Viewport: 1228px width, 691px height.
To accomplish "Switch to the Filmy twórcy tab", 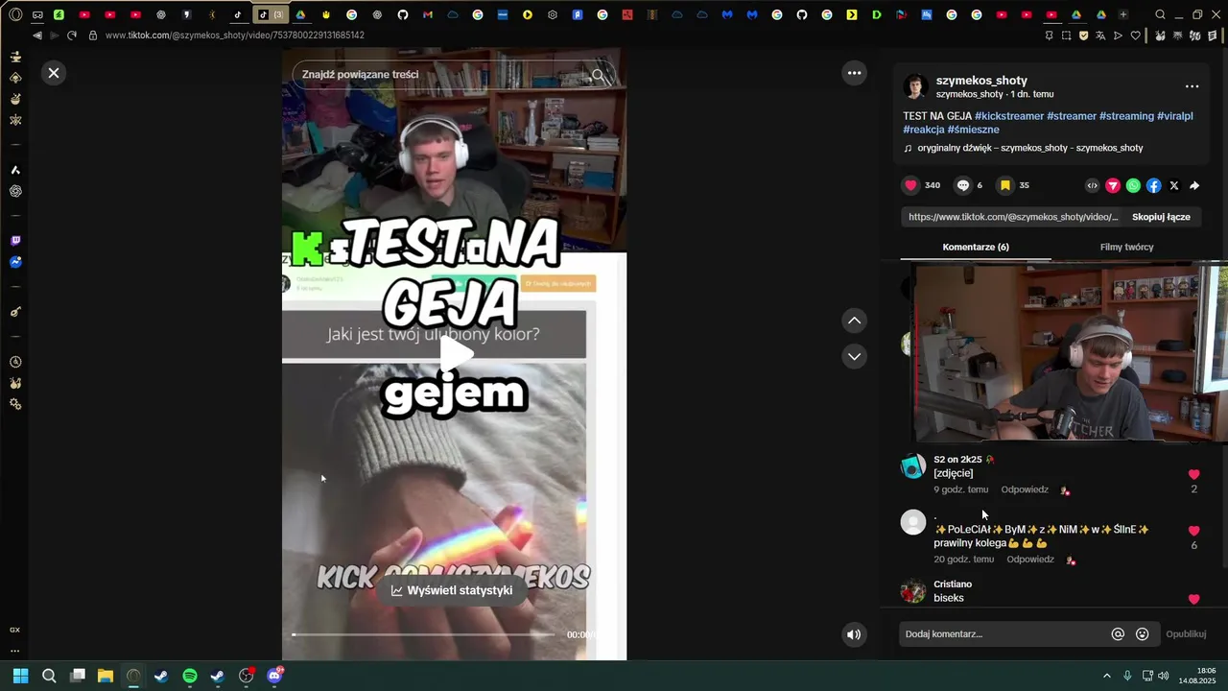I will pyautogui.click(x=1126, y=247).
